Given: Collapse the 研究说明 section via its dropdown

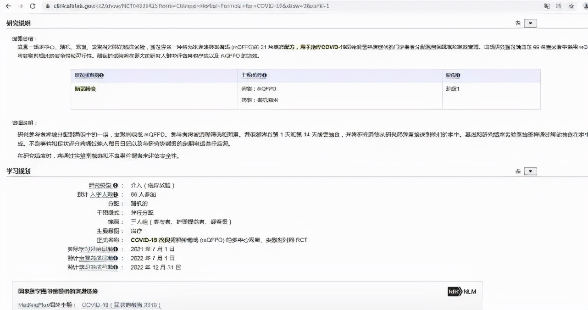Looking at the screenshot, I should 530,22.
